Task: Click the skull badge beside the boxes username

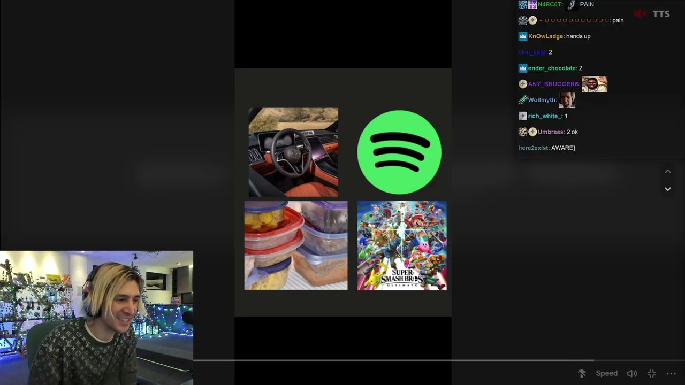Action: (x=523, y=20)
